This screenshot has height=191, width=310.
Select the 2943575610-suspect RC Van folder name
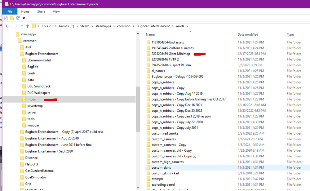(x=171, y=65)
